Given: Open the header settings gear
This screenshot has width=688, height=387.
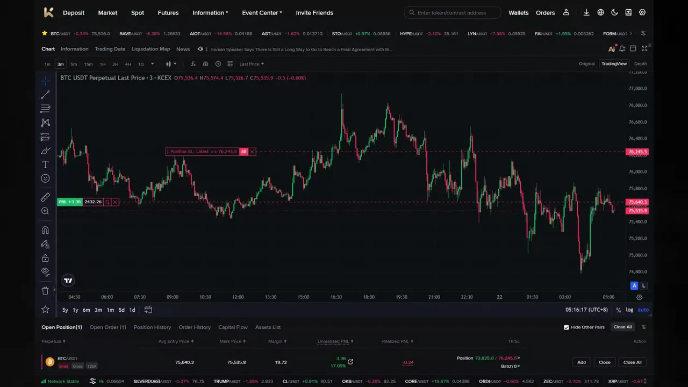Looking at the screenshot, I should [x=642, y=12].
